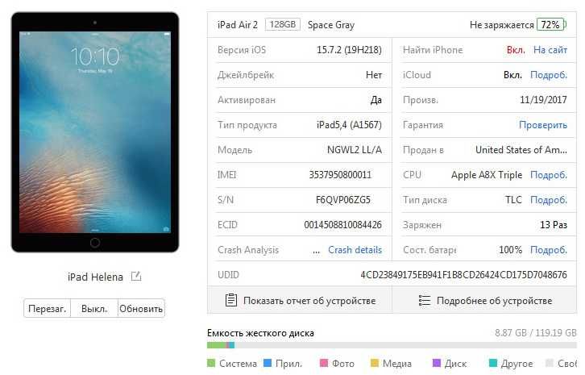Image resolution: width=585 pixels, height=375 pixels.
Task: Click the yellow Медиа legend swatch
Action: (375, 363)
